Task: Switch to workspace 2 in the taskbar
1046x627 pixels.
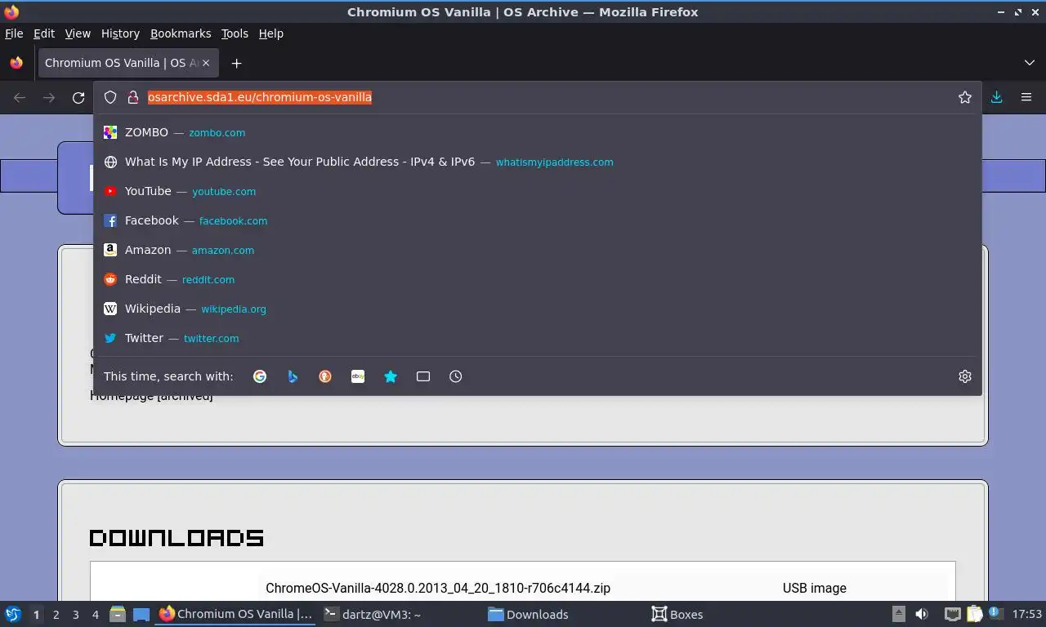Action: (56, 615)
